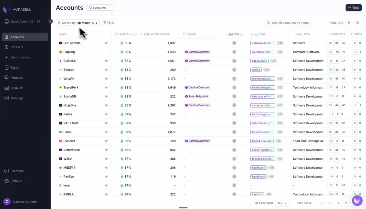Click the magnifier icon at far right of toolbar
This screenshot has width=366, height=209.
[357, 23]
